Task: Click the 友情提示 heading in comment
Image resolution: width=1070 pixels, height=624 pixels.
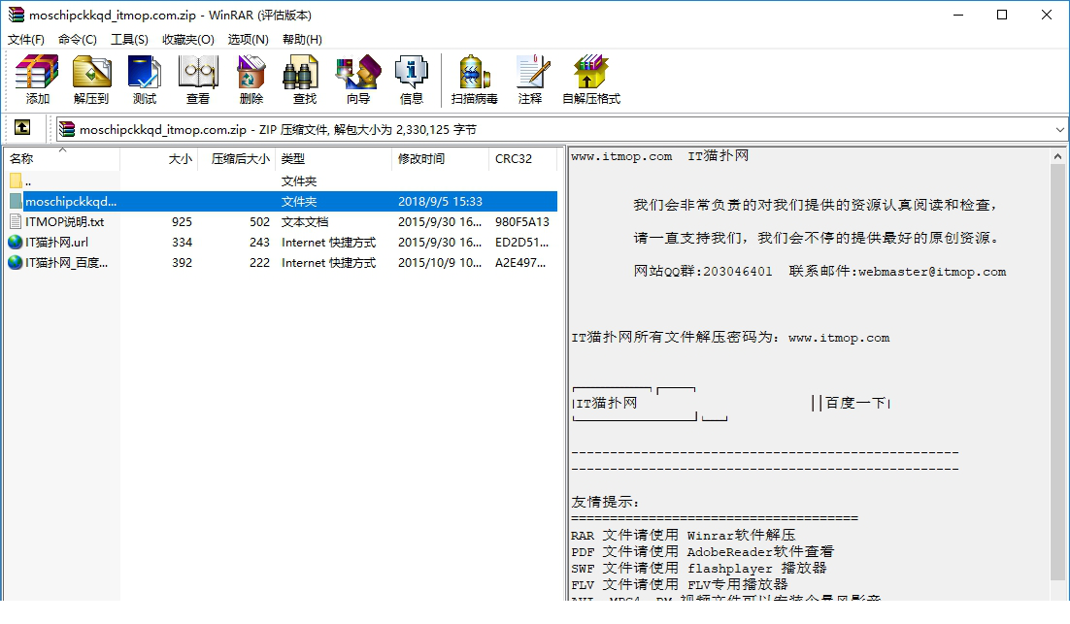Action: click(x=605, y=502)
